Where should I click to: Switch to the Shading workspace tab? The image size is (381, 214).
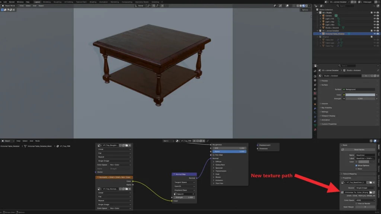click(93, 2)
